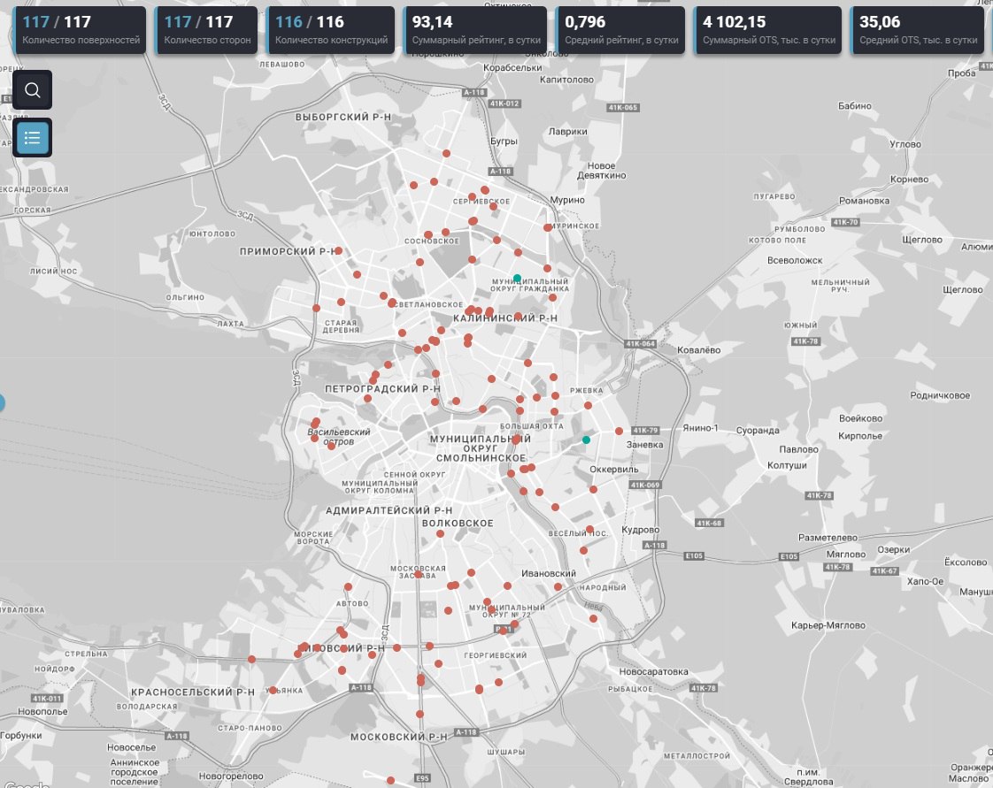Screen dimensions: 993x788
Task: Click the 'Новосаратовка' map label
Action: point(653,672)
